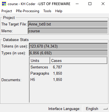The width and height of the screenshot is (109, 112).
Task: Open the Tools menu
Action: click(47, 11)
